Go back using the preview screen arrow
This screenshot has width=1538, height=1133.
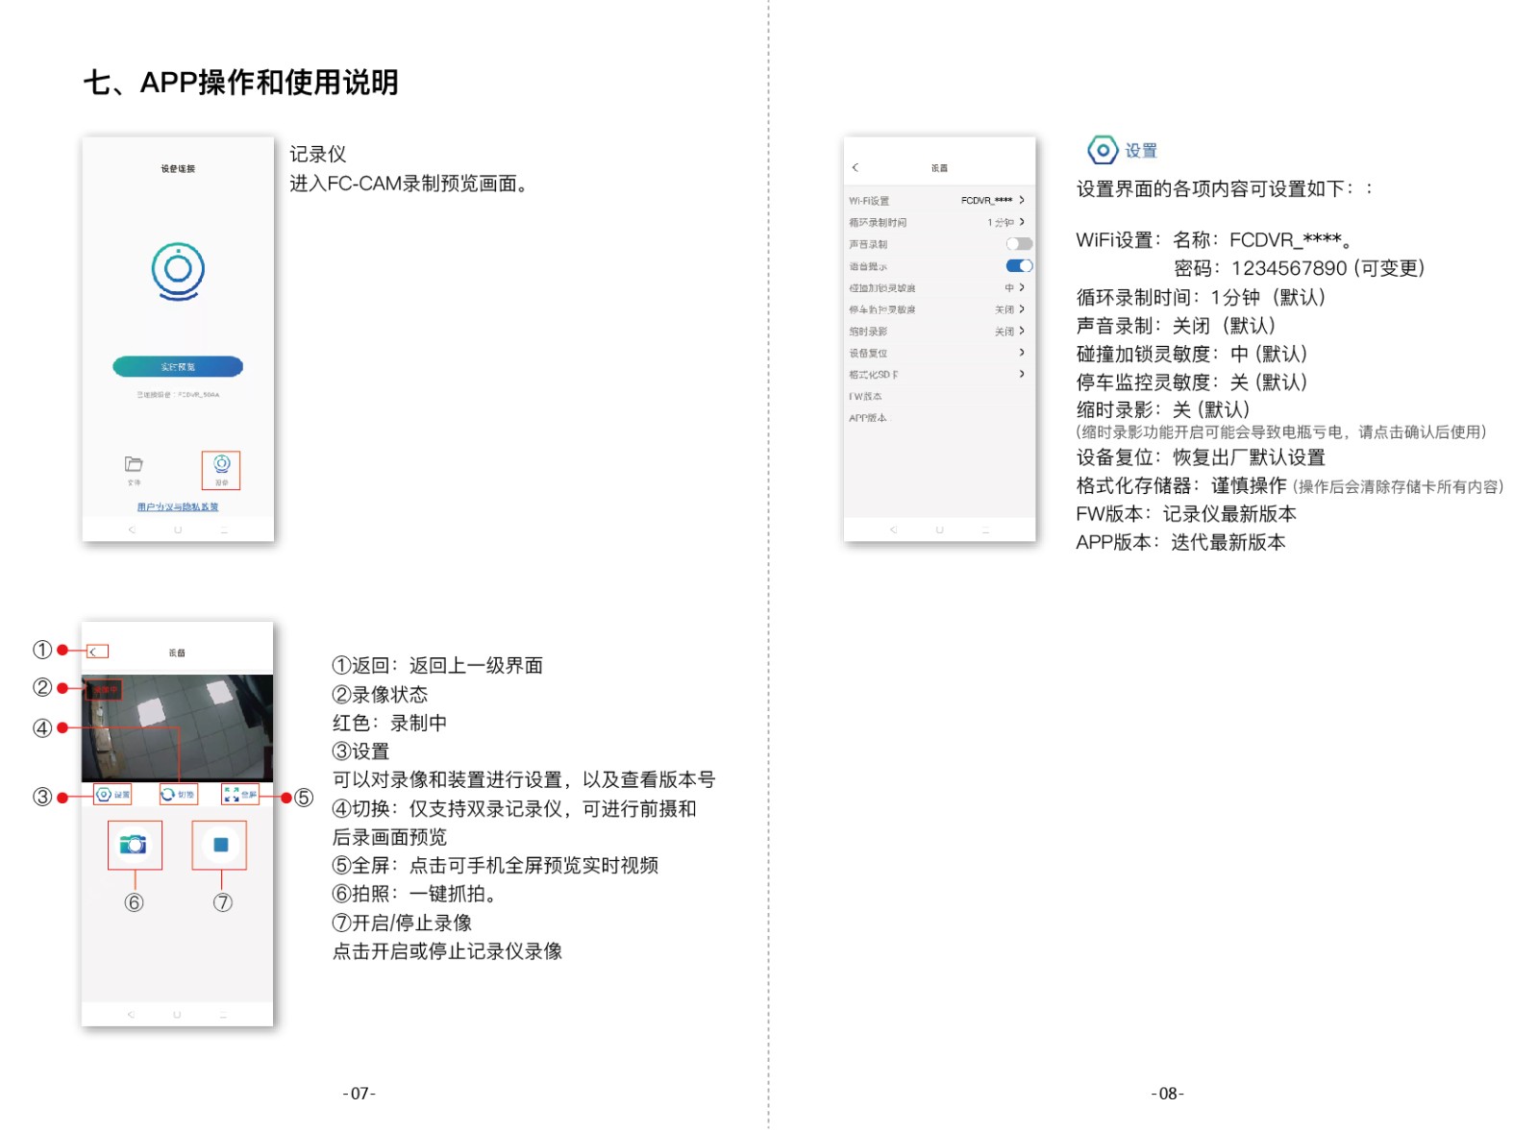(x=93, y=652)
